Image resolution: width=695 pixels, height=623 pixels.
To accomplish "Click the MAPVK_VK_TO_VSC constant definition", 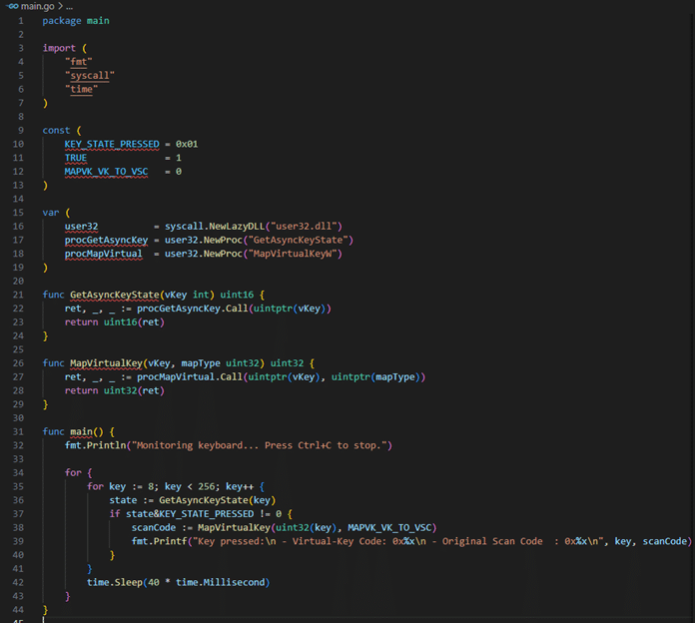I will click(x=106, y=171).
